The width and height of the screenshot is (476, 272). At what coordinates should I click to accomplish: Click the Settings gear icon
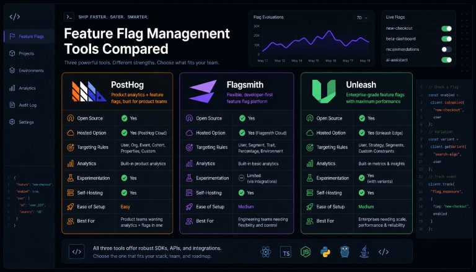tap(12, 122)
